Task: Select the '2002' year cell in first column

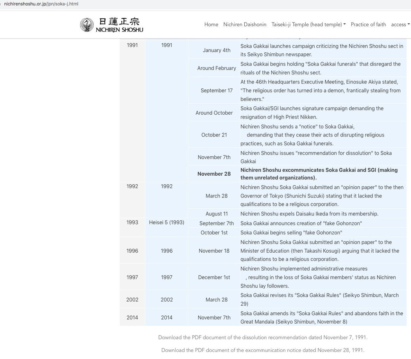Action: tap(132, 300)
